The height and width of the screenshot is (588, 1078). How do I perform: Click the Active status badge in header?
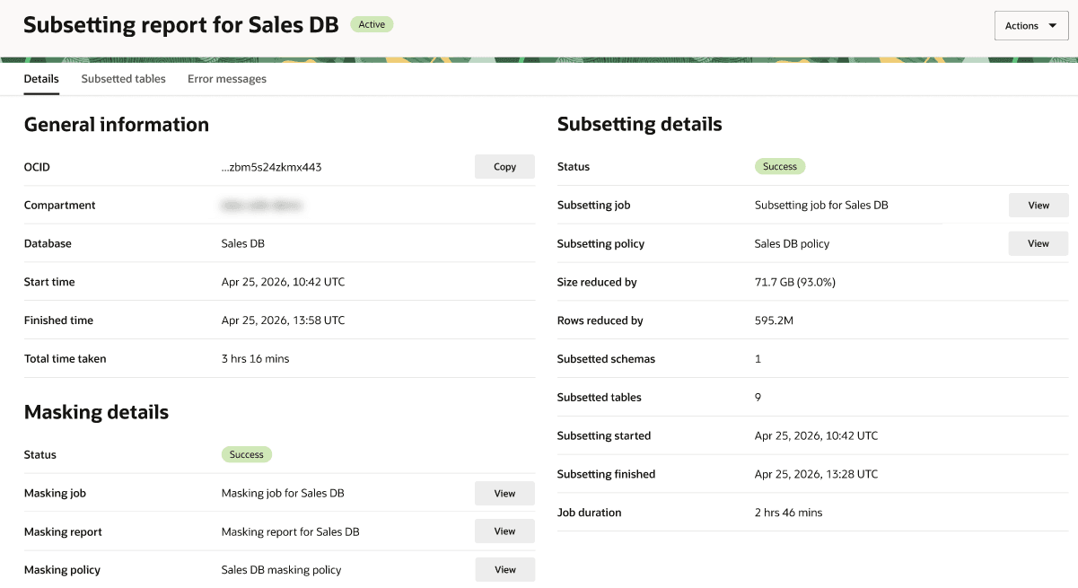pos(372,25)
